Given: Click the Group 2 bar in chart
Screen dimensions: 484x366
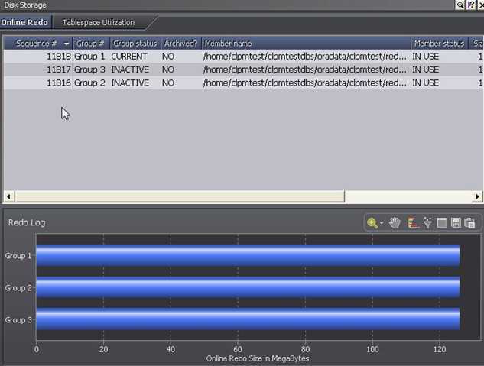Looking at the screenshot, I should coord(248,287).
